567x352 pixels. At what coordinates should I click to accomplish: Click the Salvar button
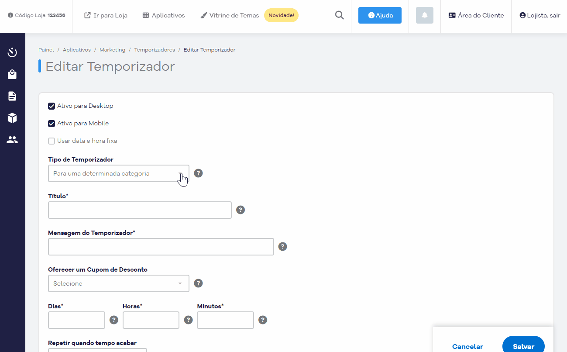coord(523,346)
